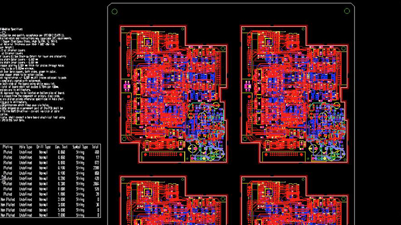
Task: Click the panel's top-left green tooling hole
Action: 115,11
